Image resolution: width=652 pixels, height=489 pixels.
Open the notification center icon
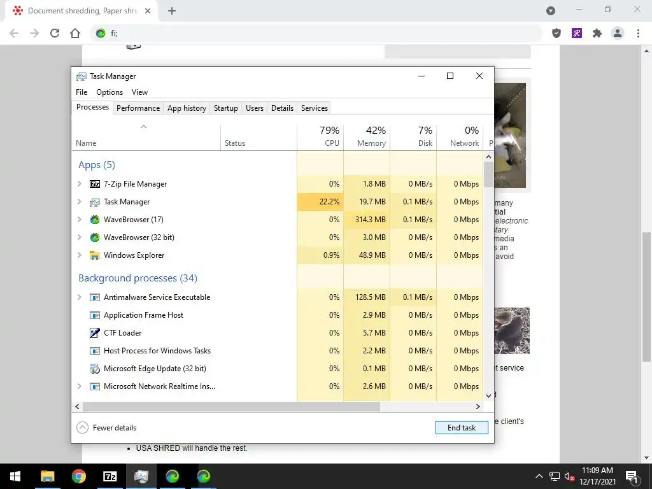point(632,476)
